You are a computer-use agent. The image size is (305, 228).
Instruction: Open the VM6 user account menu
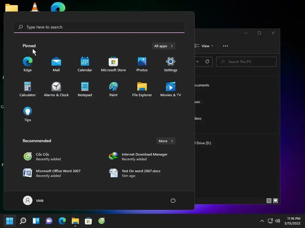point(33,200)
